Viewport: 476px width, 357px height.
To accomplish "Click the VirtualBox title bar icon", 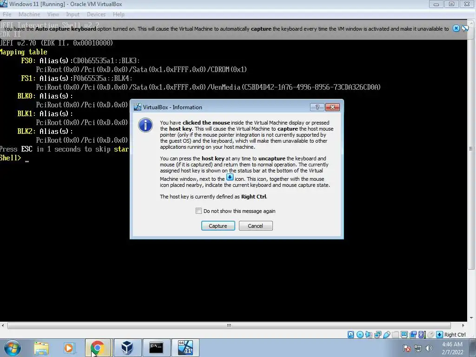I will click(x=4, y=4).
